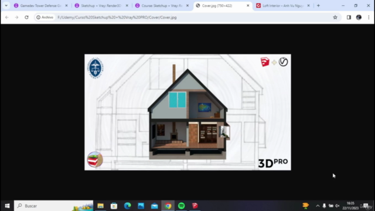Image resolution: width=375 pixels, height=211 pixels.
Task: Go back to previous page
Action: pos(7,17)
